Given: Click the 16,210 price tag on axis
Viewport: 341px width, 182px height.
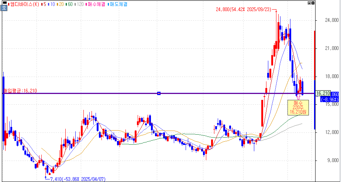Looking at the screenshot, I should point(323,93).
